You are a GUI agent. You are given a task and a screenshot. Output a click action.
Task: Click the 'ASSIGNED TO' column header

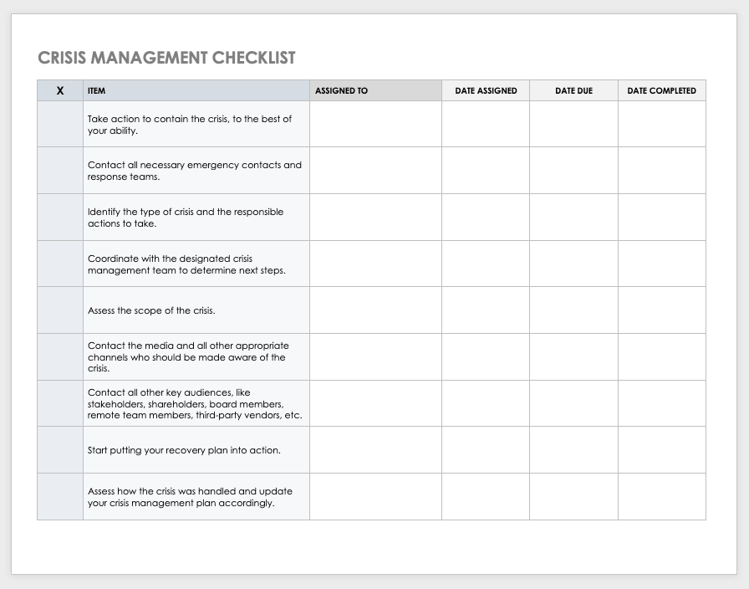pos(375,90)
